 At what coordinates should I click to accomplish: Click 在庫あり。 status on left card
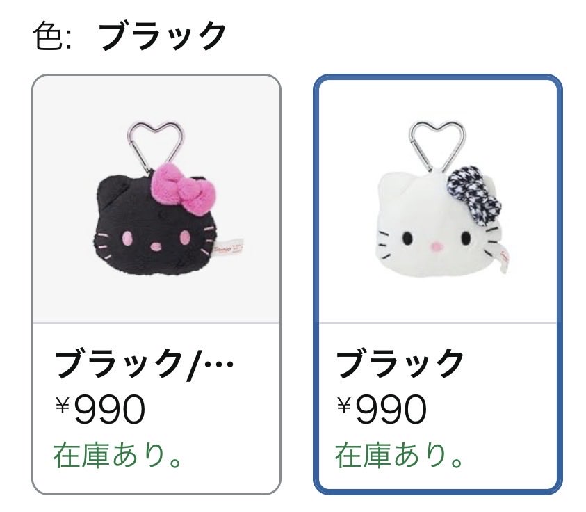click(x=117, y=456)
